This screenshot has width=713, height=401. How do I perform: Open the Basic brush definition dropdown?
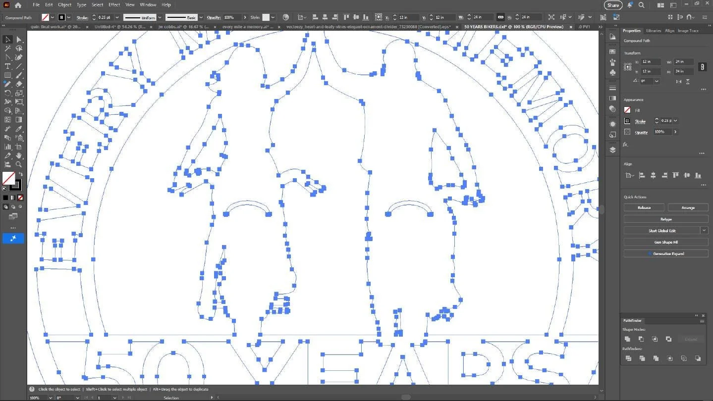[x=201, y=17]
